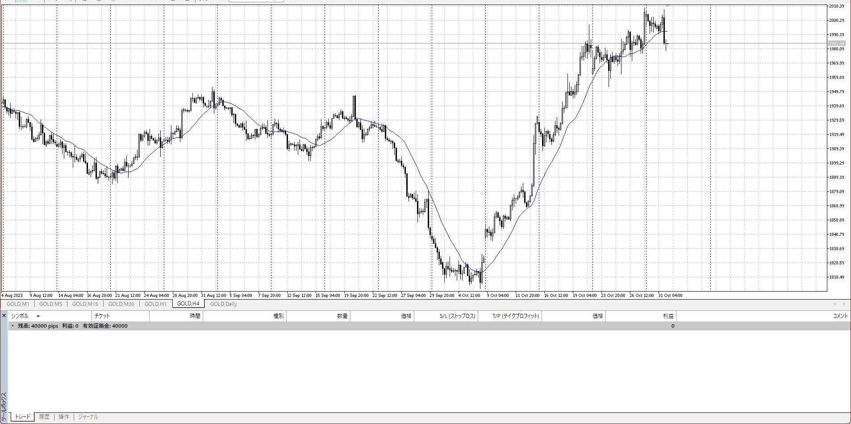
Task: Close the terminal panel with the X icon
Action: point(4,316)
